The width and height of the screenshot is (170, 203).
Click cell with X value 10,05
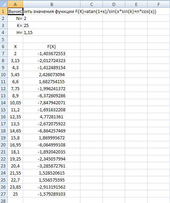pyautogui.click(x=15, y=103)
